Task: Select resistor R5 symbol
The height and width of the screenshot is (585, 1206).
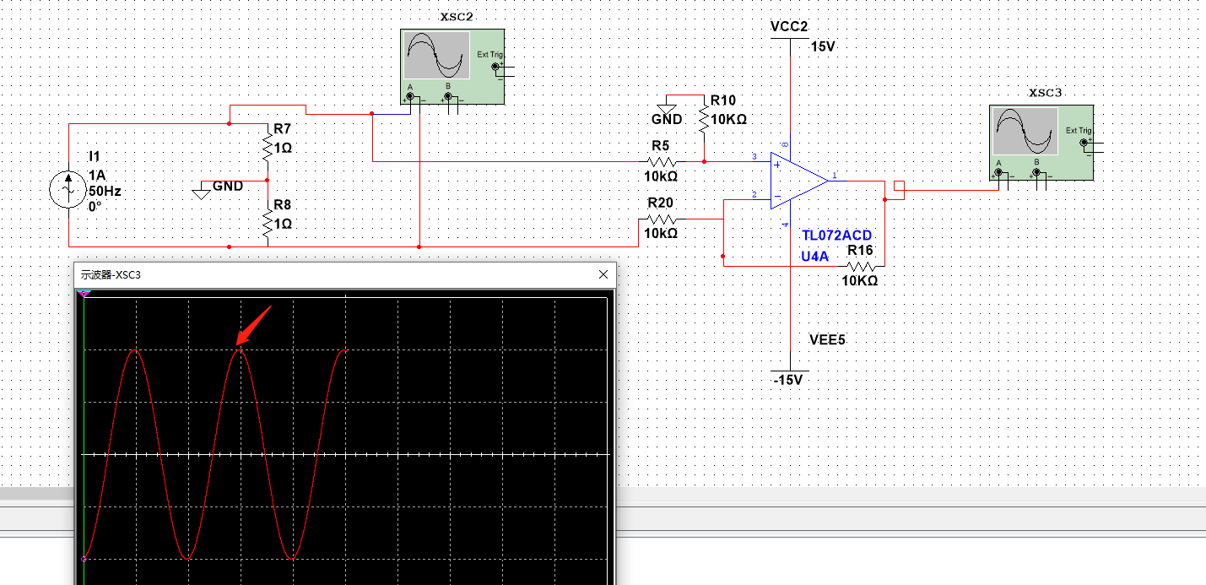Action: [x=661, y=161]
